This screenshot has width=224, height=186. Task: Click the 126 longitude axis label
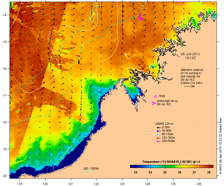point(199,184)
